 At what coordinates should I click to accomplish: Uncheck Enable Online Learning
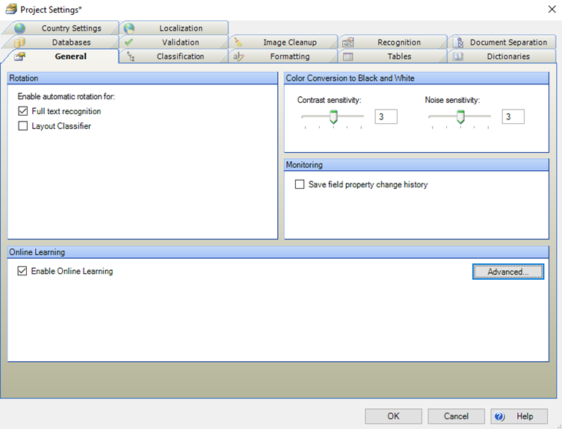point(22,272)
